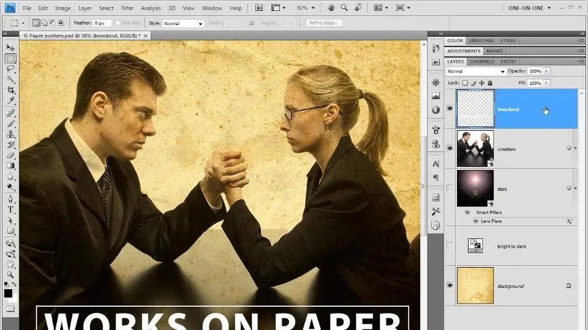Select the Horizontal Type tool
The image size is (588, 330).
pyautogui.click(x=10, y=209)
